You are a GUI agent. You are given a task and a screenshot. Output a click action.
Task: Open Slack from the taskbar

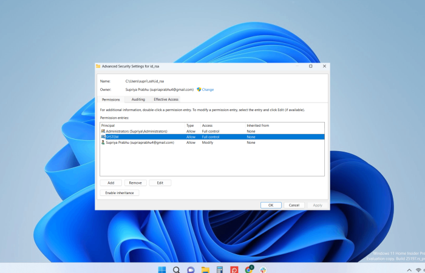263,270
